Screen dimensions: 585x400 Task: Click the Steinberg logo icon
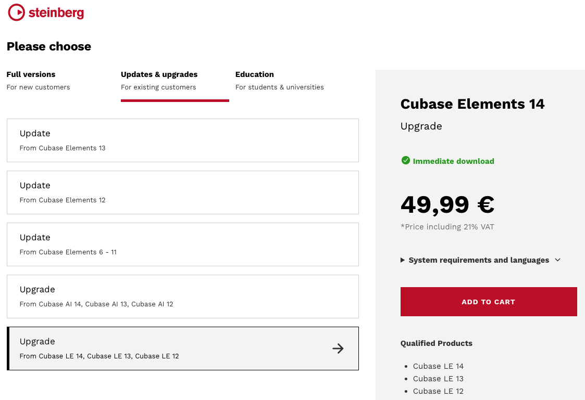tap(17, 12)
